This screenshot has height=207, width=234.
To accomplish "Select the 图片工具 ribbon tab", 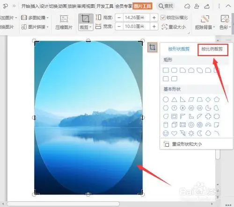I will coord(142,6).
